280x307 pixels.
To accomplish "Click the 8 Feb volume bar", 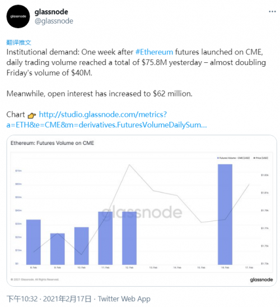I will (x=34, y=242).
